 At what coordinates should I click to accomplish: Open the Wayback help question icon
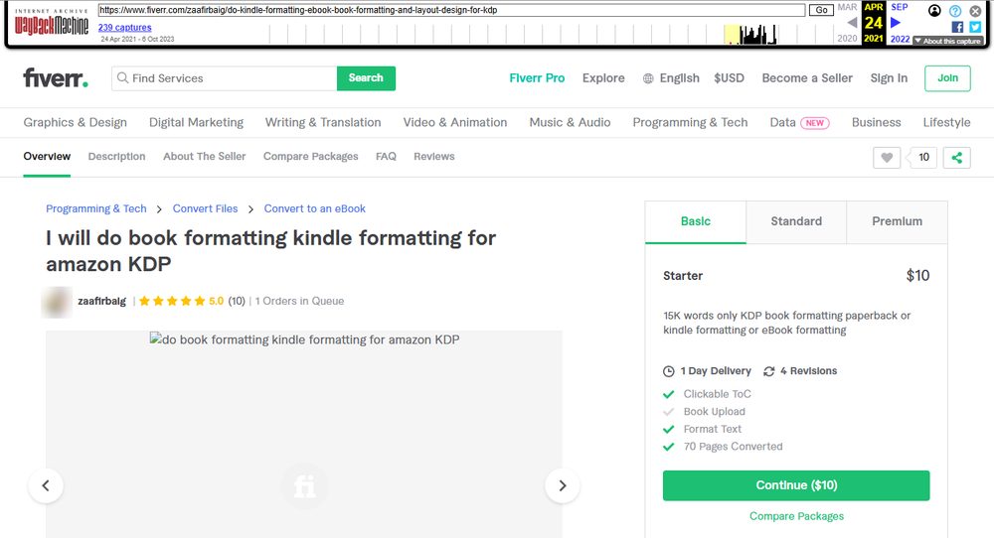point(955,11)
